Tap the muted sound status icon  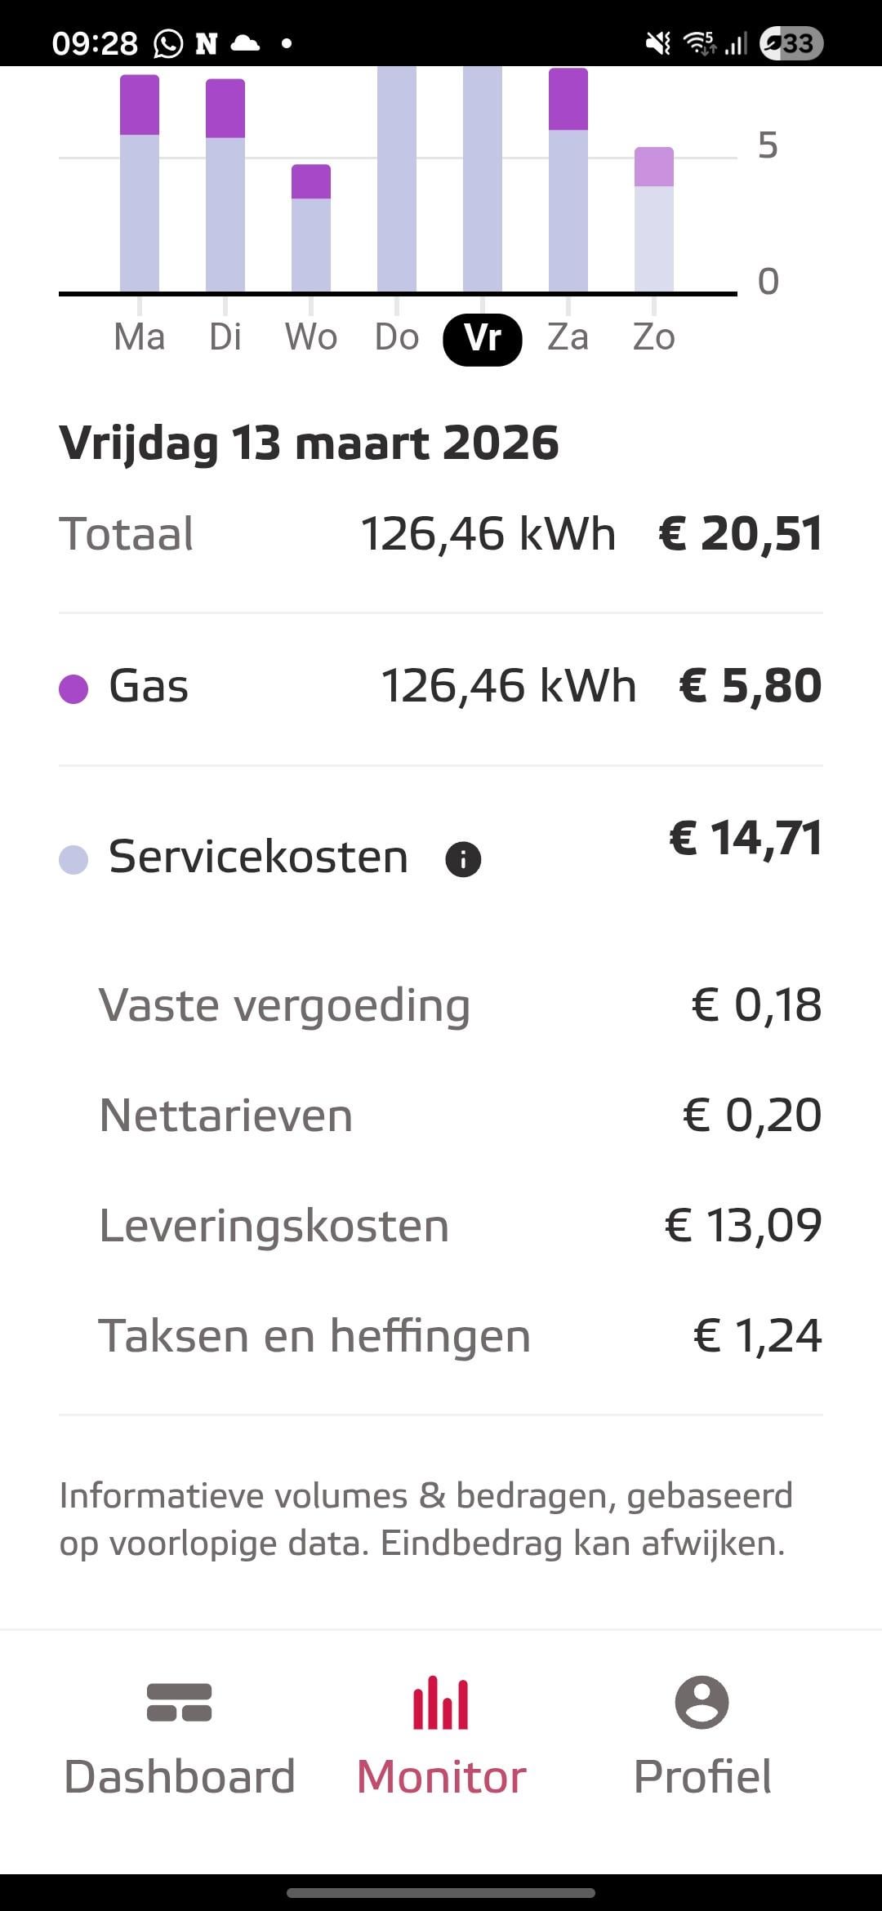[658, 43]
